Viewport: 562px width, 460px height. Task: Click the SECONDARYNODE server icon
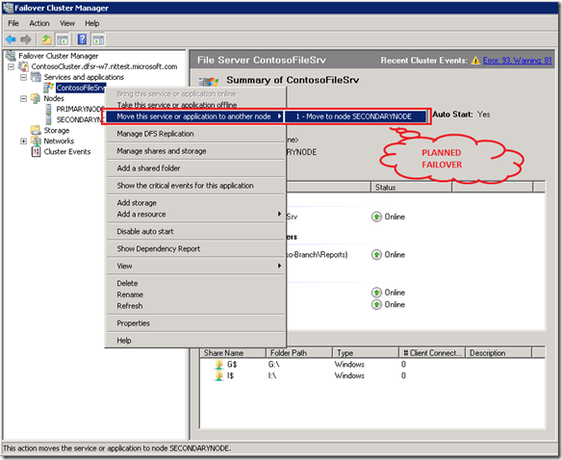coord(48,119)
